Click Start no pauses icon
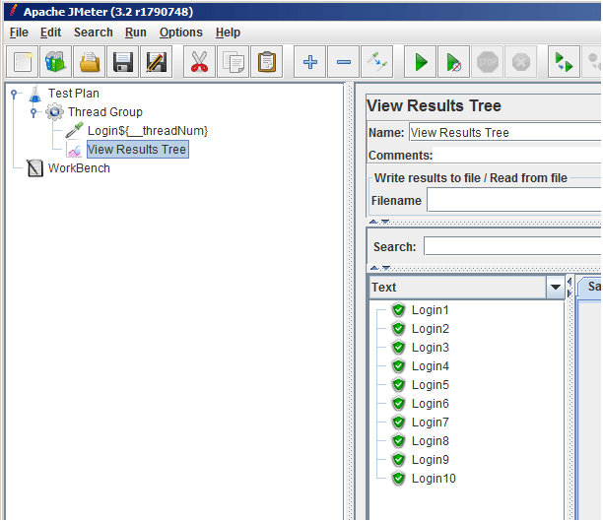This screenshot has height=521, width=603. [454, 62]
